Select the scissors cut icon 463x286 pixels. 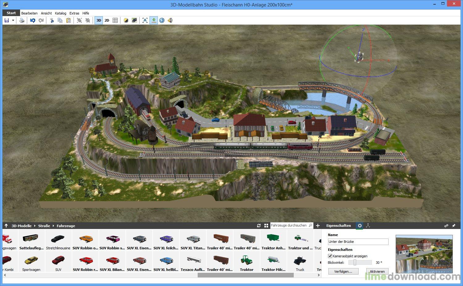[x=51, y=20]
